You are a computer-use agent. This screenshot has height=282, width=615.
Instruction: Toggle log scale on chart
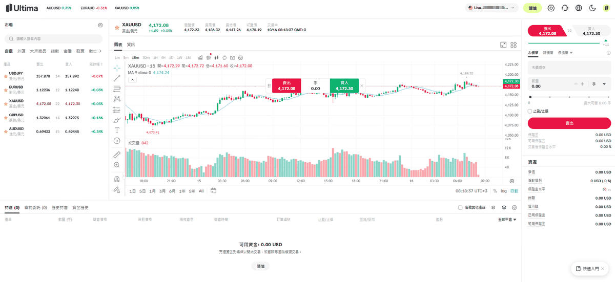504,191
